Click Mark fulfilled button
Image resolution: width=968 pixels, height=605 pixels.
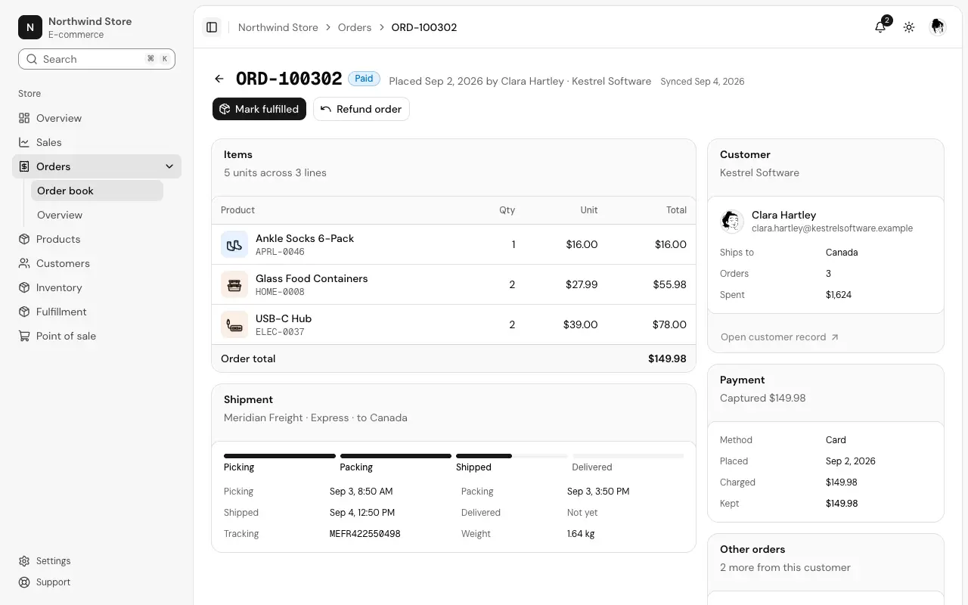[x=259, y=109]
